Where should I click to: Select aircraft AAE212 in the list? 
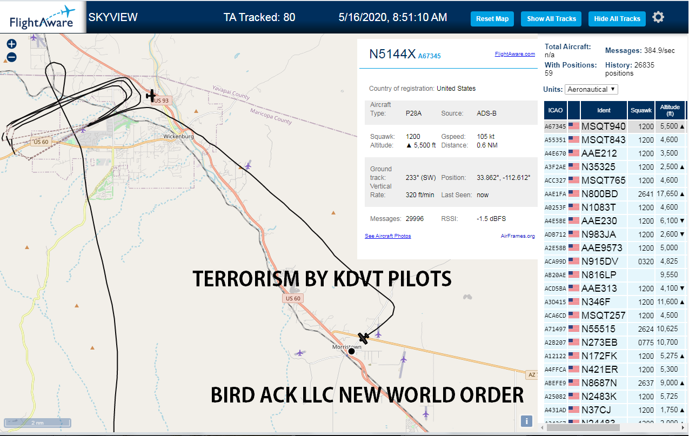point(615,153)
